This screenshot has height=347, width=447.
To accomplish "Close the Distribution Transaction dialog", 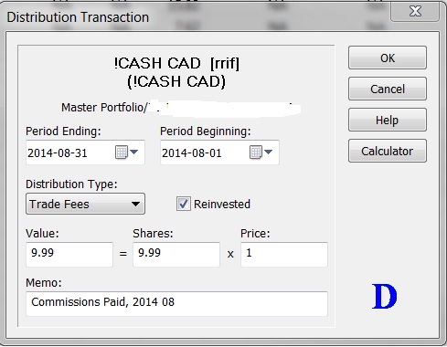I will [x=415, y=12].
